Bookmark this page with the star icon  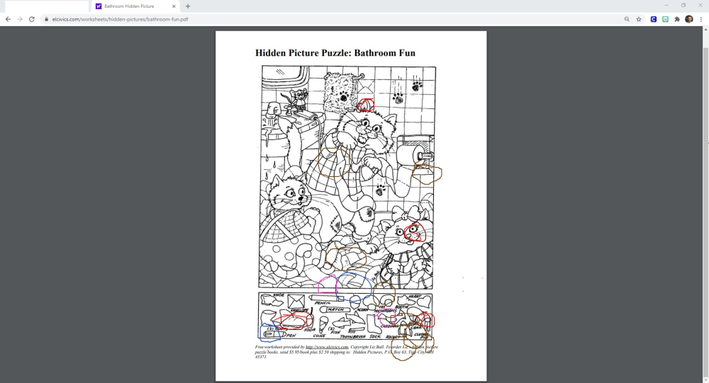click(x=639, y=19)
